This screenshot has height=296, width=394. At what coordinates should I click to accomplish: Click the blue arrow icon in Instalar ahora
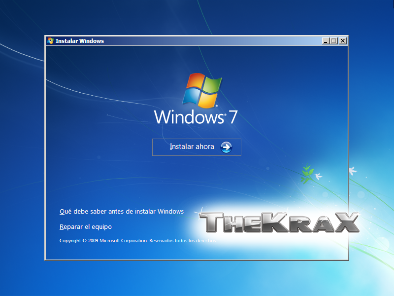(x=226, y=147)
